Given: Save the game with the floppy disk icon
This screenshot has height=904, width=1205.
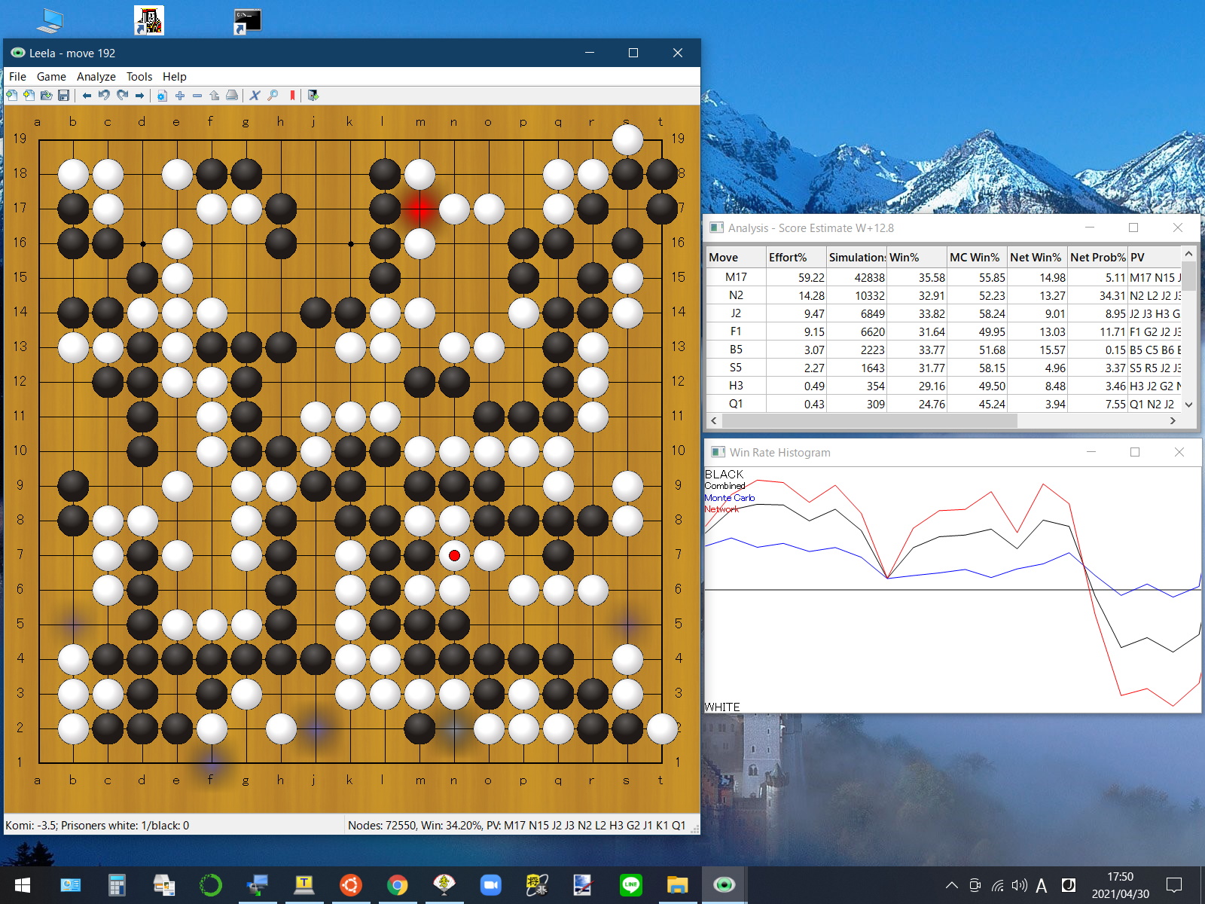Looking at the screenshot, I should click(x=64, y=96).
